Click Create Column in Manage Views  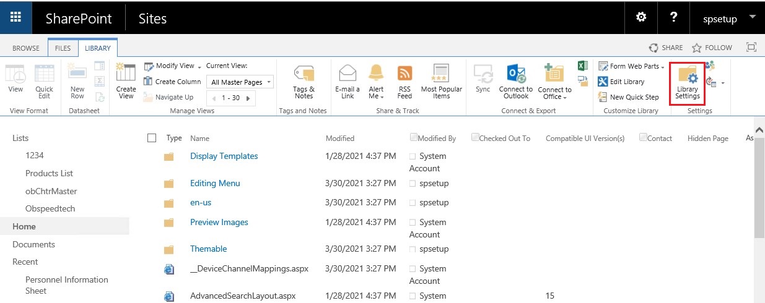172,82
